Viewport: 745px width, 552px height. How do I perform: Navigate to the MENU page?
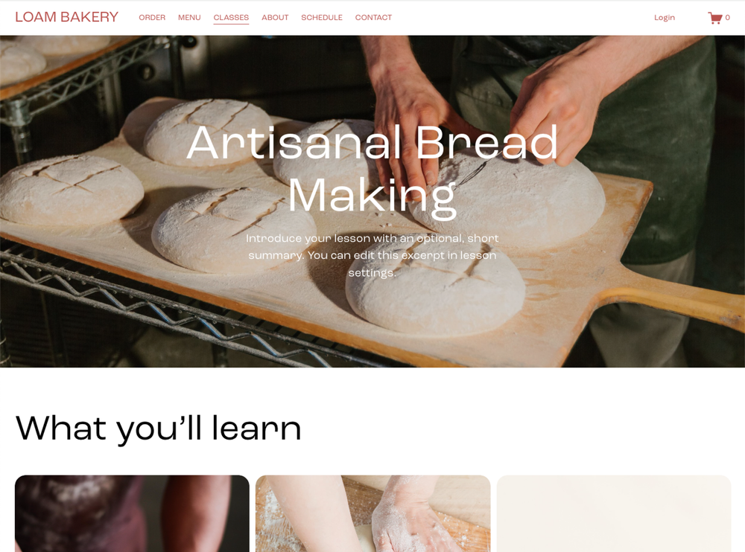189,18
